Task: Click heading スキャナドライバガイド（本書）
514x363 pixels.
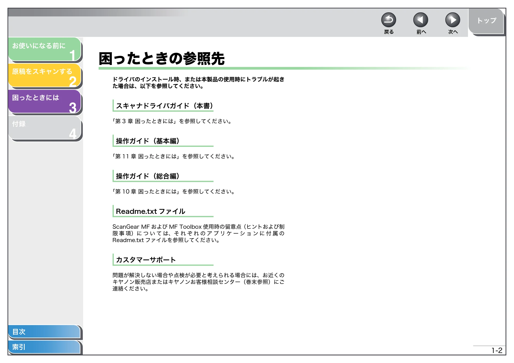Action: coord(165,106)
